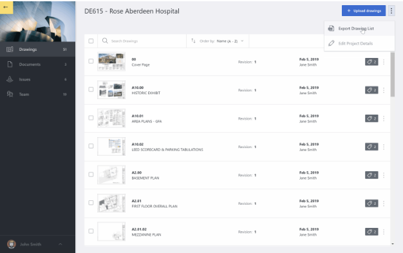Viewport: 403px width, 253px height.
Task: Select the A10.01 Area Plans checkbox
Action: (x=91, y=118)
